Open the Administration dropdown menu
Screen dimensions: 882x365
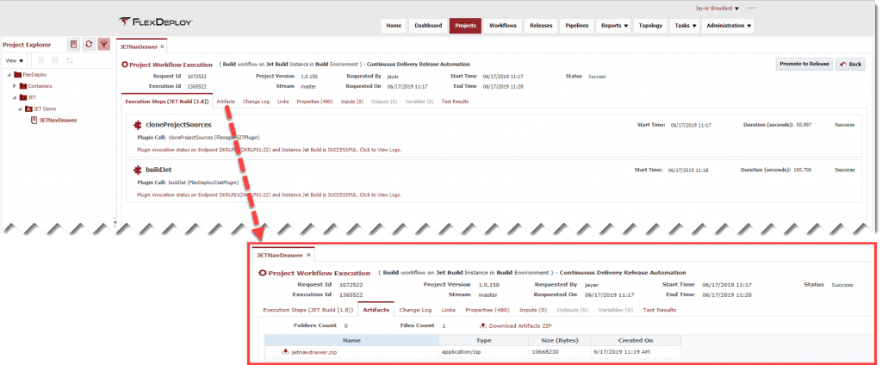pos(728,26)
